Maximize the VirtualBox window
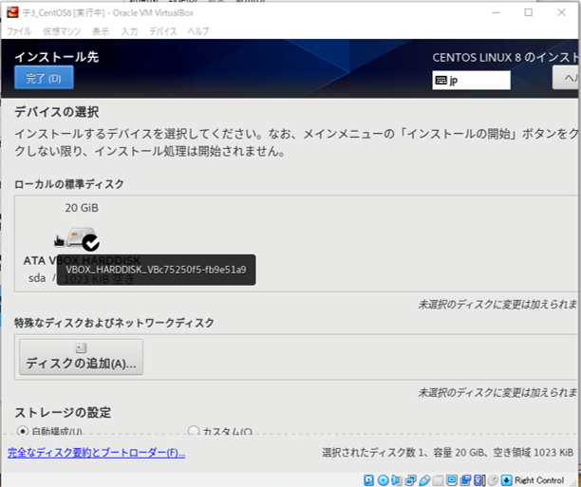 pos(529,12)
